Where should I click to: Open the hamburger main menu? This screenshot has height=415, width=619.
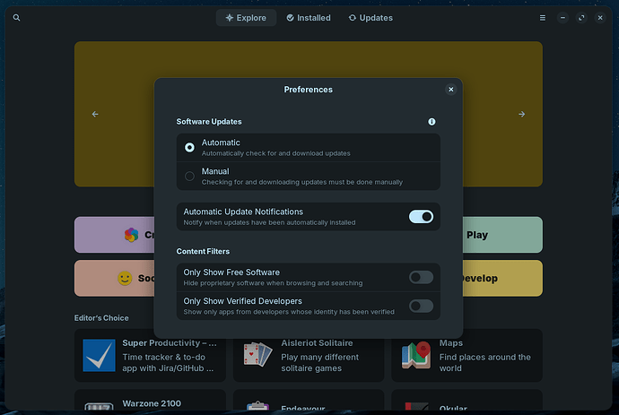pos(542,18)
